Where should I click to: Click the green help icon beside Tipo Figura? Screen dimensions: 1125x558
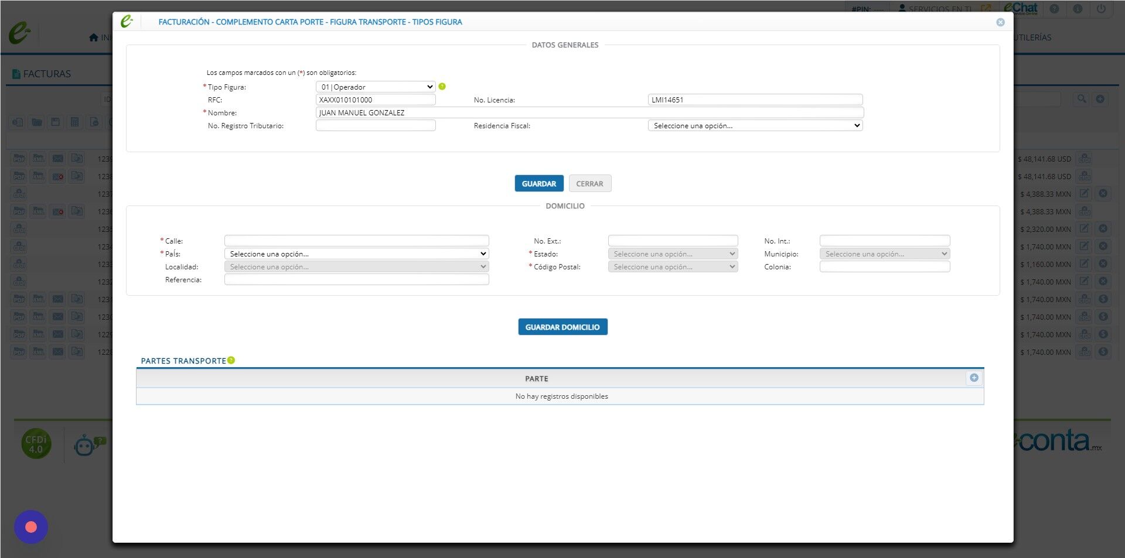(x=442, y=87)
